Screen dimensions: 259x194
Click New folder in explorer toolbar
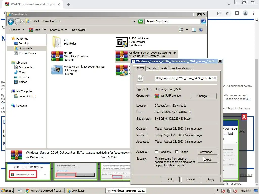[79, 30]
